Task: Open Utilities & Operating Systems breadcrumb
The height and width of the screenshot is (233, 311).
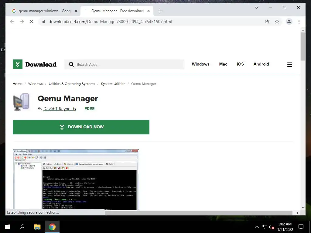Action: click(x=72, y=84)
